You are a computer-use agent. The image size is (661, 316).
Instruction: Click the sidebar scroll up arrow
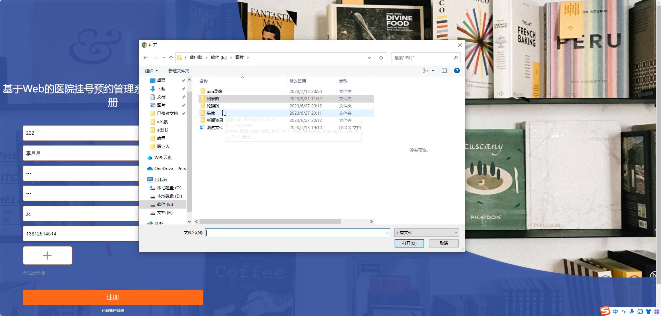coord(189,80)
